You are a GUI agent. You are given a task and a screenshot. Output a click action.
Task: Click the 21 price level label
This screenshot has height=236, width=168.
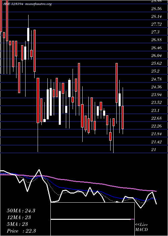coord(154,150)
